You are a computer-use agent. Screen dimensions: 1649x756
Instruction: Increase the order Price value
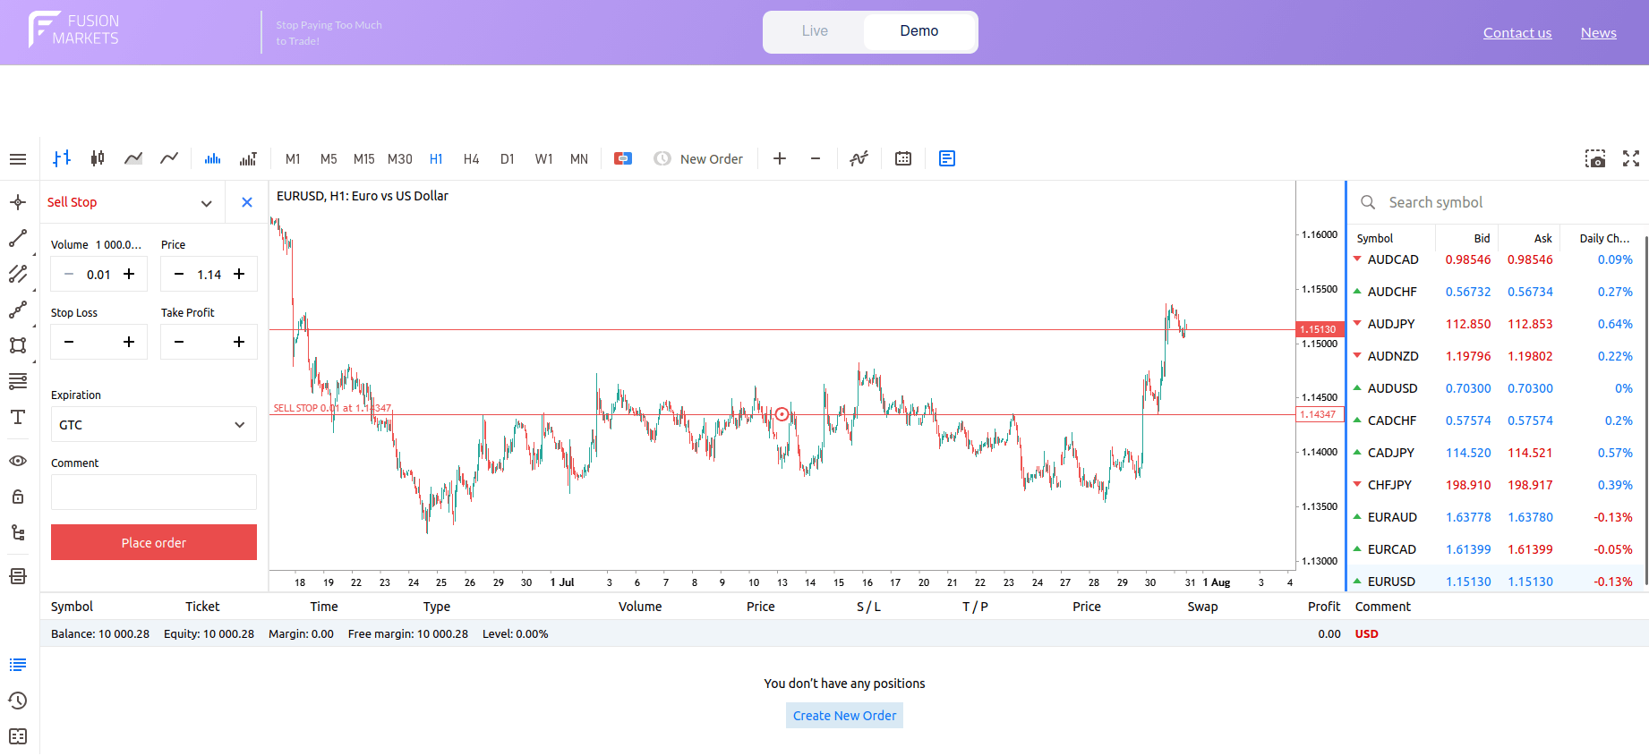[239, 274]
